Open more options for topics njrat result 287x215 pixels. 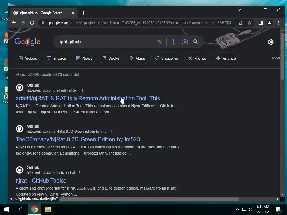click(x=80, y=172)
